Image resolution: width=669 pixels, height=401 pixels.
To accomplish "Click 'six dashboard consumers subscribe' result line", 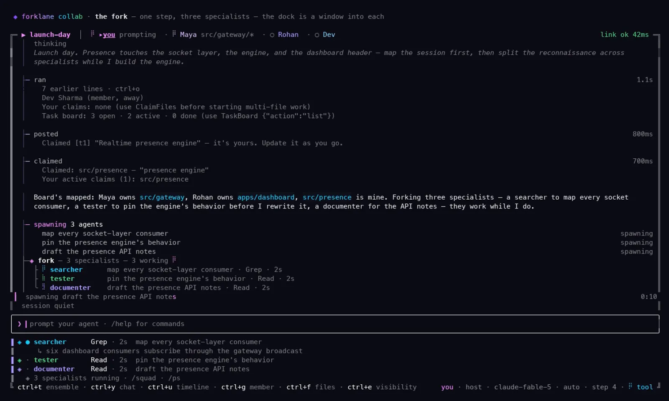I will (174, 351).
